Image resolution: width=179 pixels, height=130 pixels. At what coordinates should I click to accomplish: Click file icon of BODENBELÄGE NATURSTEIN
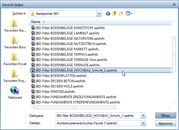(x=33, y=38)
